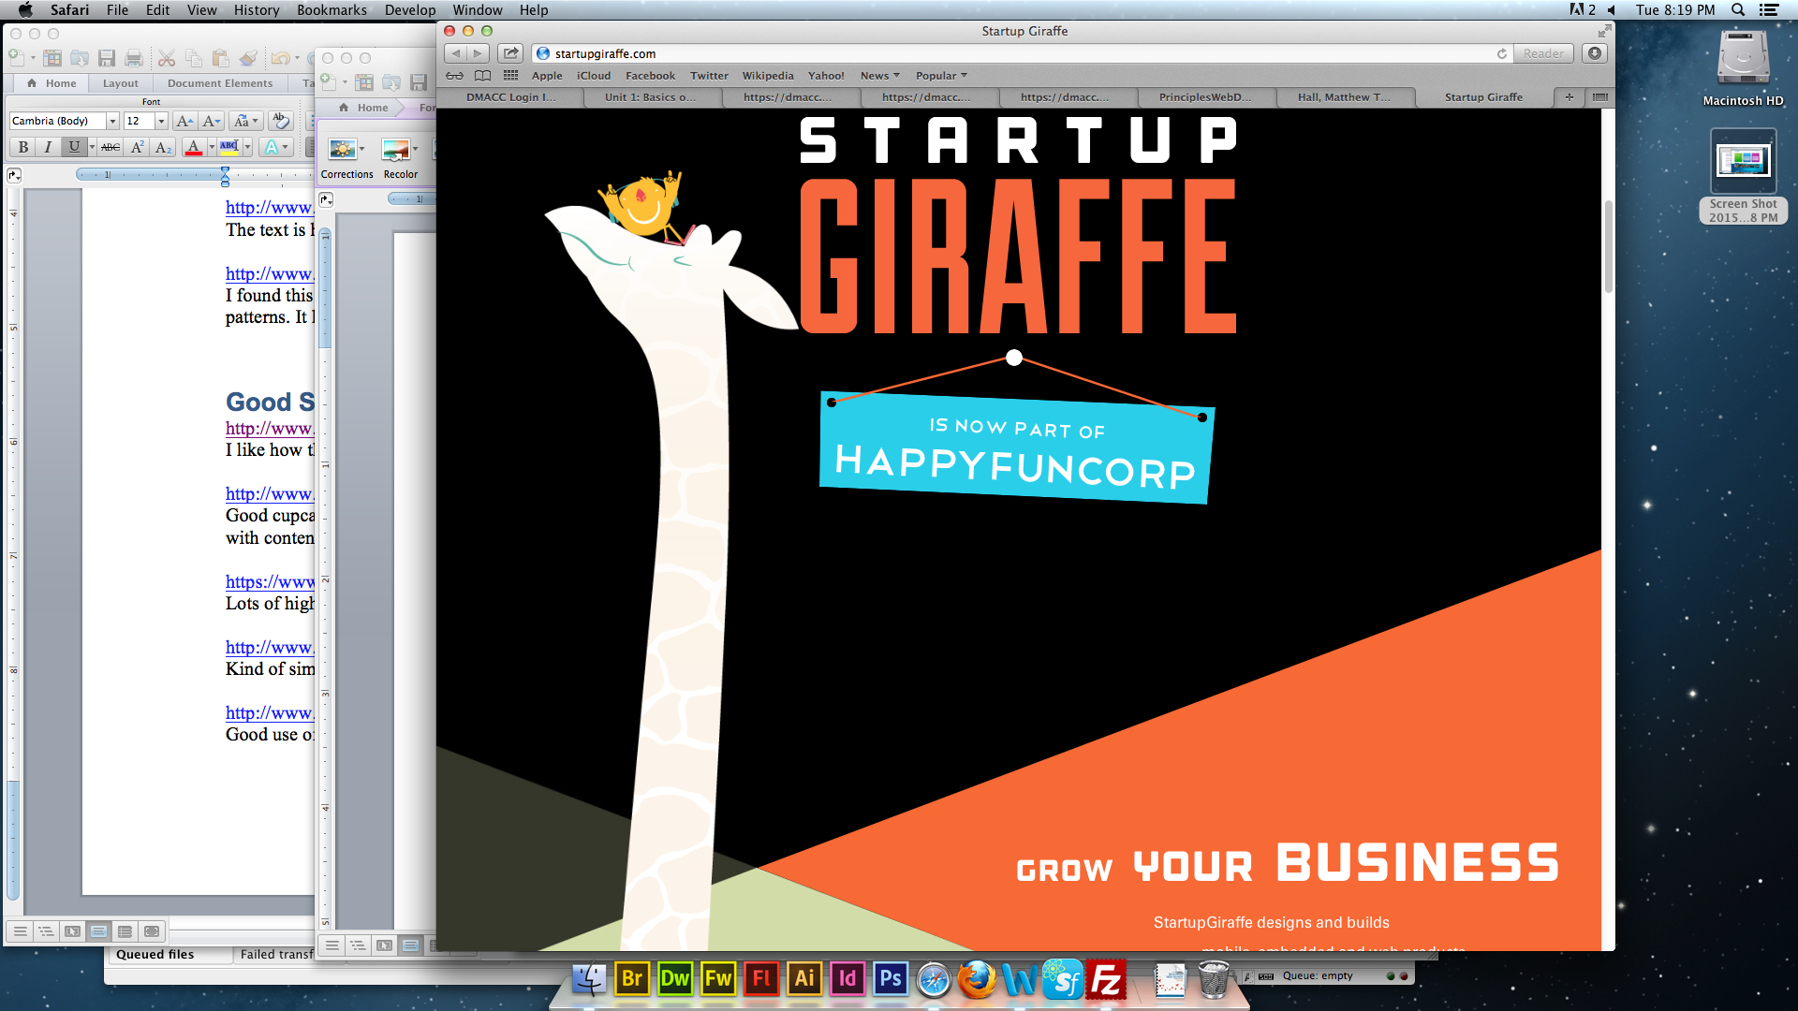
Task: Show Safari Top Sites grid icon
Action: click(x=510, y=76)
